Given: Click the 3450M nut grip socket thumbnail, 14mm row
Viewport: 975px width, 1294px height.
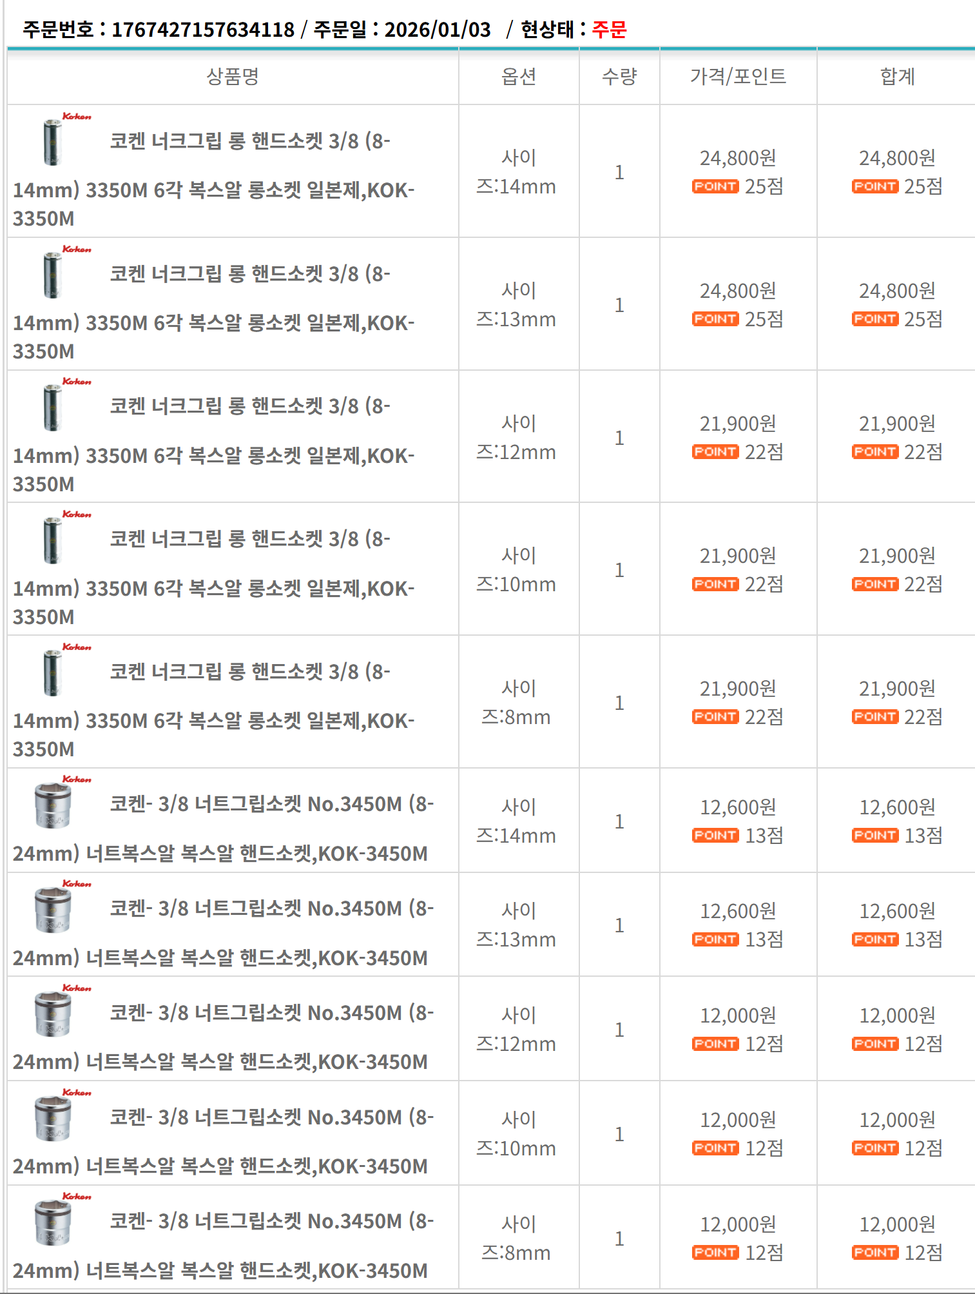Looking at the screenshot, I should (x=53, y=805).
